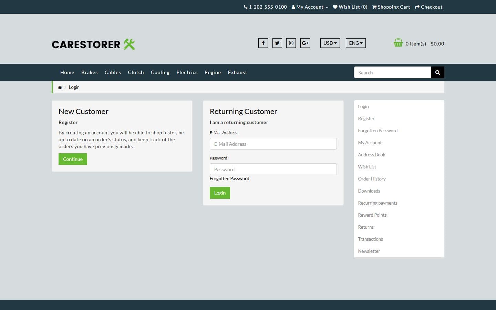Click the E-Mail Address input field
Viewport: 496px width, 310px height.
pos(273,144)
